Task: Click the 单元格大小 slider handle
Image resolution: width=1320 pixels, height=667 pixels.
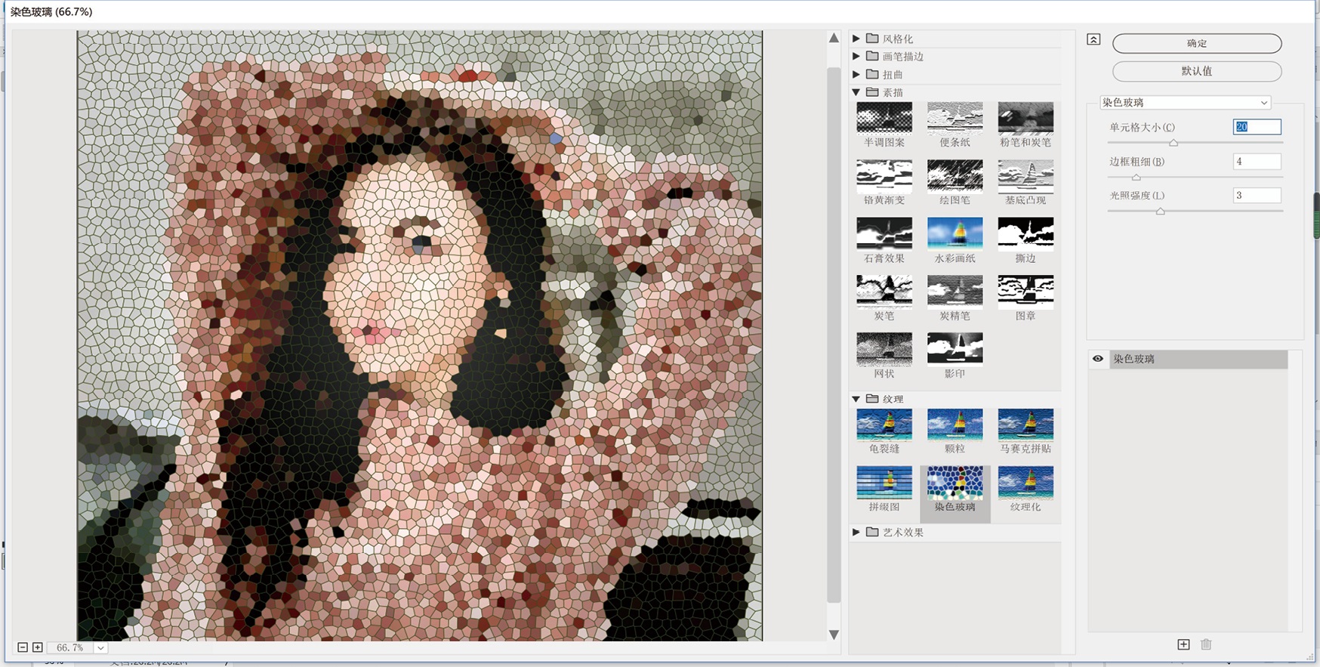Action: pyautogui.click(x=1174, y=143)
